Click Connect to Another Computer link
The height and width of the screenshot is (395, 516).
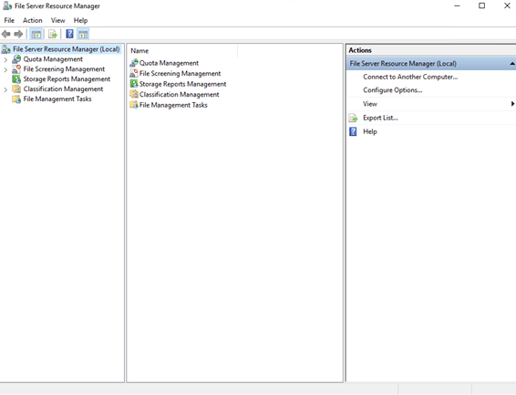coord(410,77)
